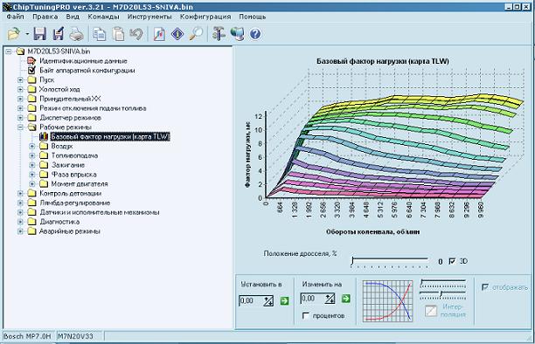Click green arrow next to Установить в
Viewport: 535px width, 344px height.
click(284, 300)
